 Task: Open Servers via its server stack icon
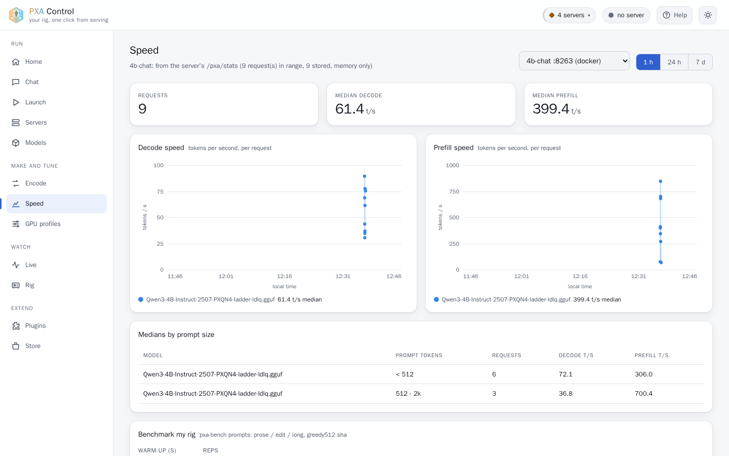[16, 123]
